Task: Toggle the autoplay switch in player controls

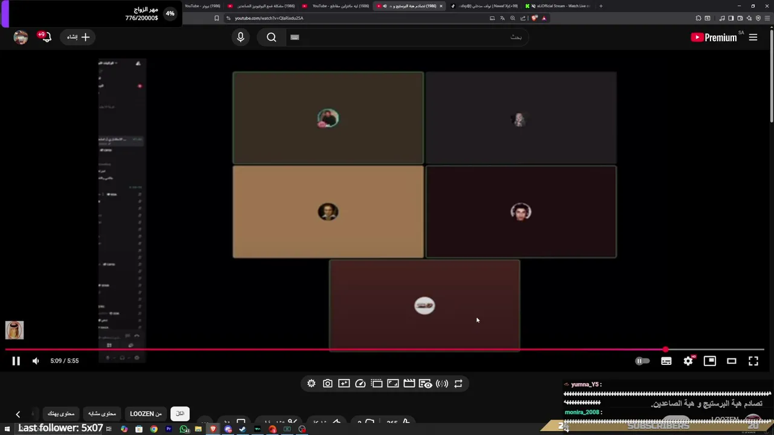Action: (x=642, y=361)
